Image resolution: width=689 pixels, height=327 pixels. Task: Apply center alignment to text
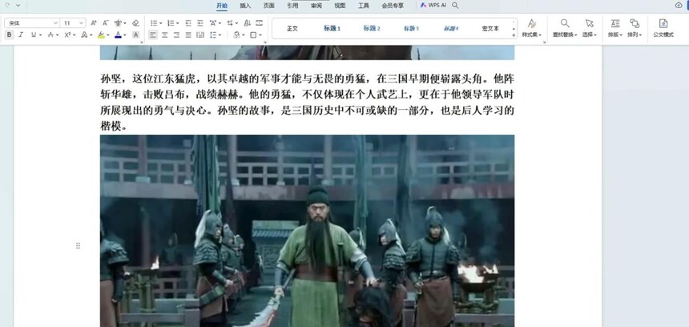pos(164,34)
